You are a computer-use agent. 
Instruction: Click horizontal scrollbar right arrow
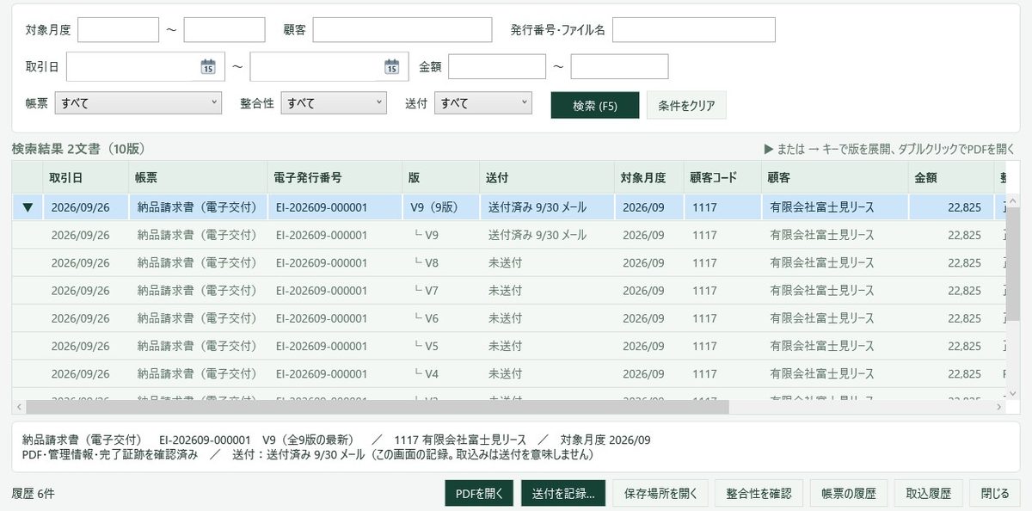point(999,407)
